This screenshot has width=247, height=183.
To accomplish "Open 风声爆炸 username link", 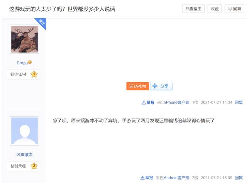I will (24, 154).
